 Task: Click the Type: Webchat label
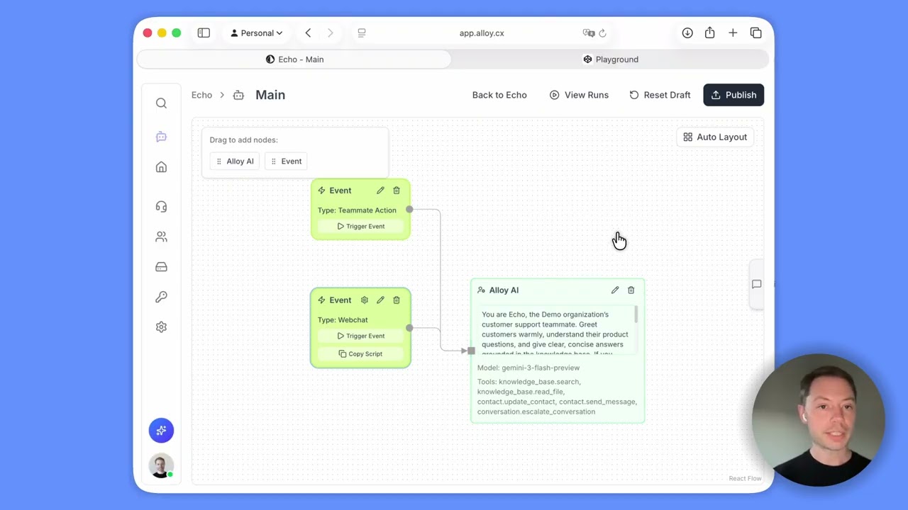[x=343, y=319]
